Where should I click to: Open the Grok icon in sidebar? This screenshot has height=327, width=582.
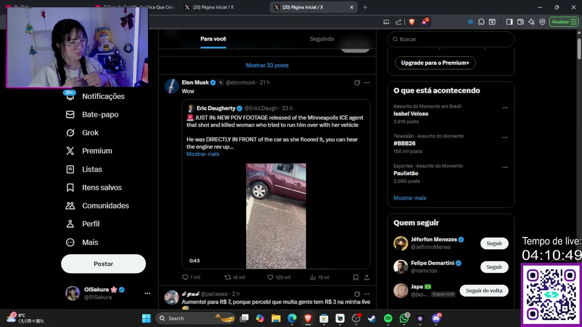tap(70, 133)
